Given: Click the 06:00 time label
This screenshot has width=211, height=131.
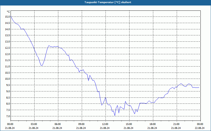Looking at the screenshot, I should pyautogui.click(x=57, y=124).
